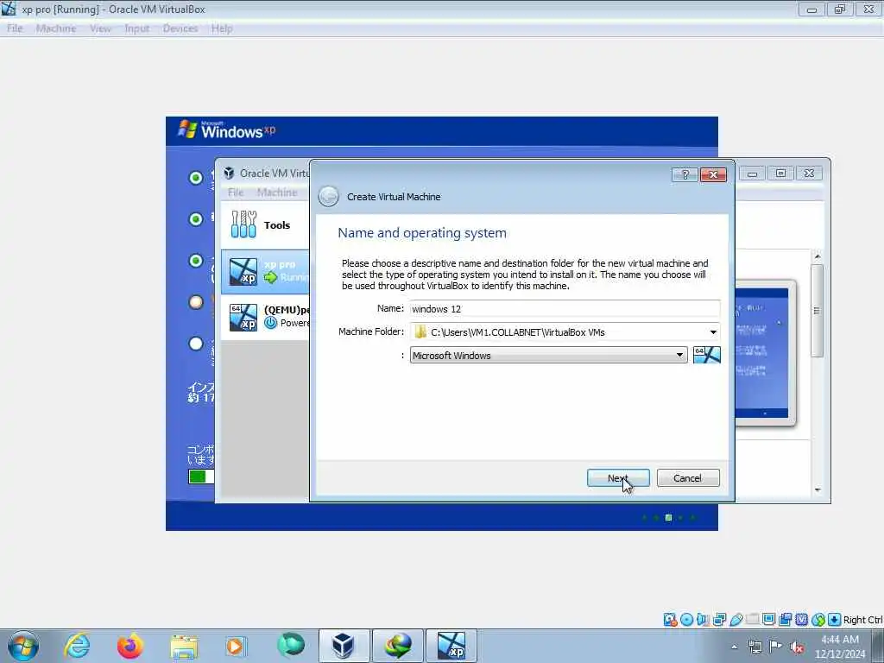Open the Machine menu in the outer VM window
Viewport: 884px width, 663px height.
[56, 28]
